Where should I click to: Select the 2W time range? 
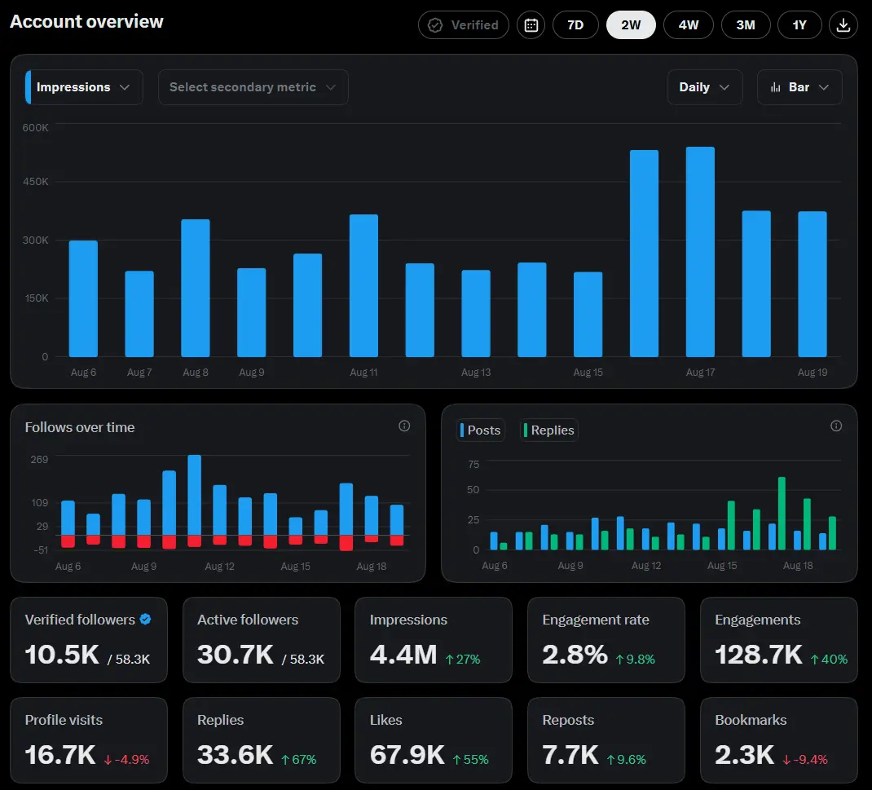(631, 25)
